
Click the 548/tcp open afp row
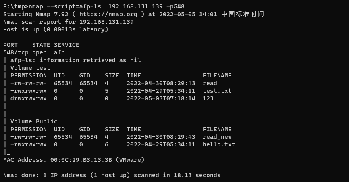tap(34, 52)
